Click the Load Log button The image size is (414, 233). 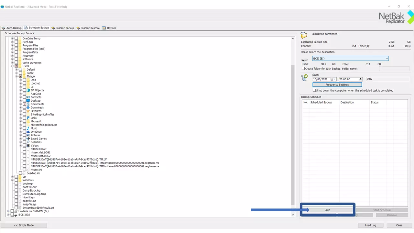tap(370, 225)
